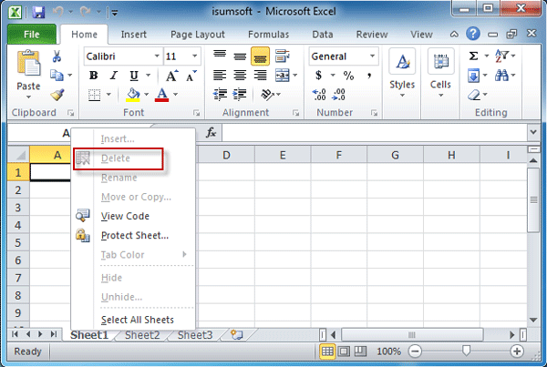Apply Percent Style format
Viewport: 547px width, 367px height.
tap(348, 76)
